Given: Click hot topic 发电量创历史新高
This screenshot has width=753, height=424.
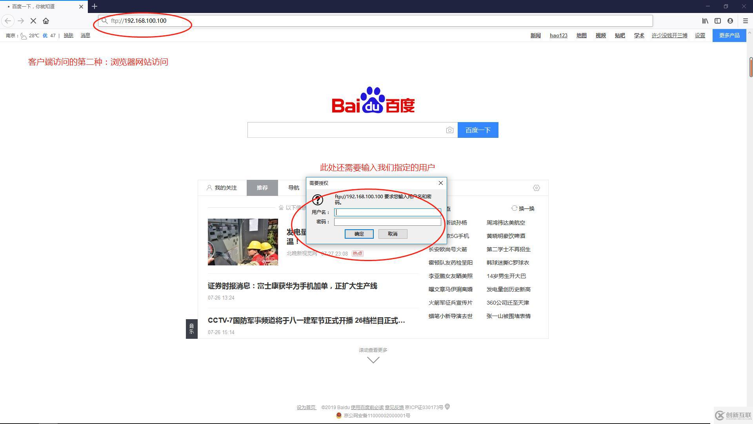Looking at the screenshot, I should 508,289.
